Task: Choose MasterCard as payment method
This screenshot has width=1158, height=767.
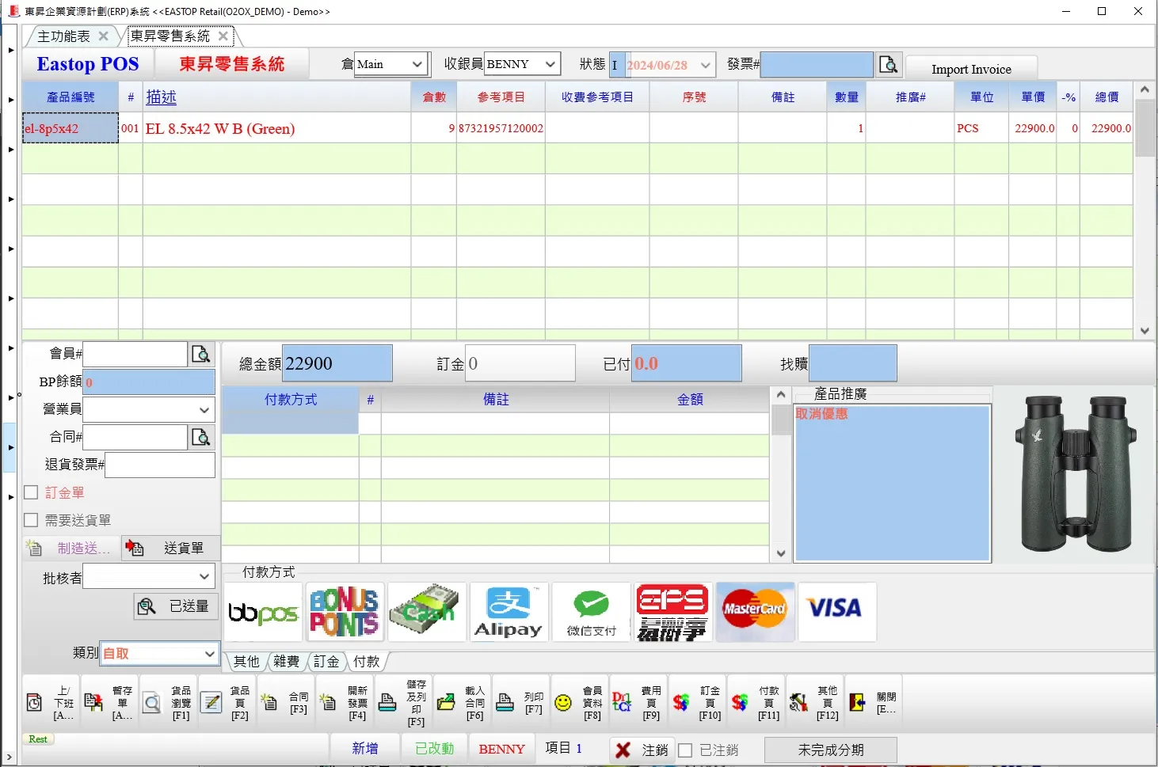Action: click(x=754, y=612)
